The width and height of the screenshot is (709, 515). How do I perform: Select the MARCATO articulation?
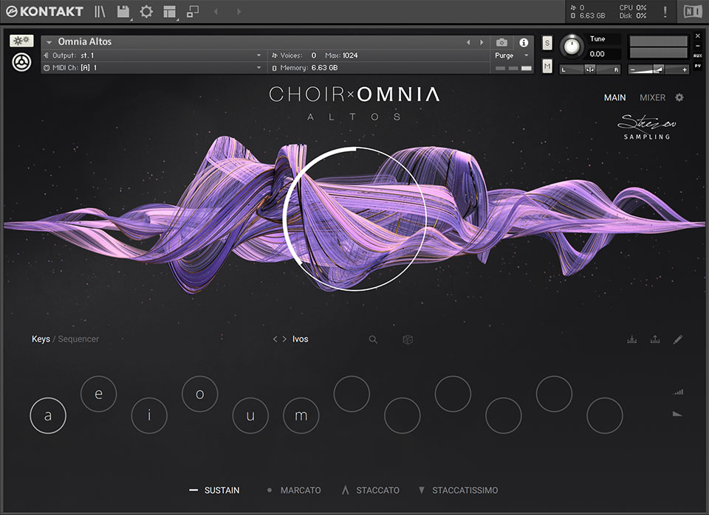tap(294, 490)
